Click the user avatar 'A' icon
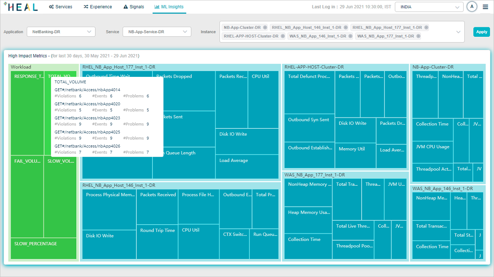494x277 pixels. tap(472, 7)
